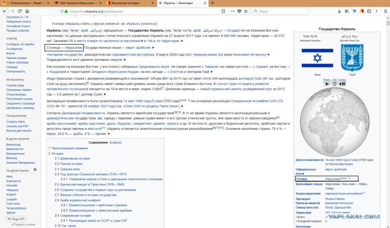390x228 pixels.
Task: Show site information via the green padlock
Action: [66, 11]
